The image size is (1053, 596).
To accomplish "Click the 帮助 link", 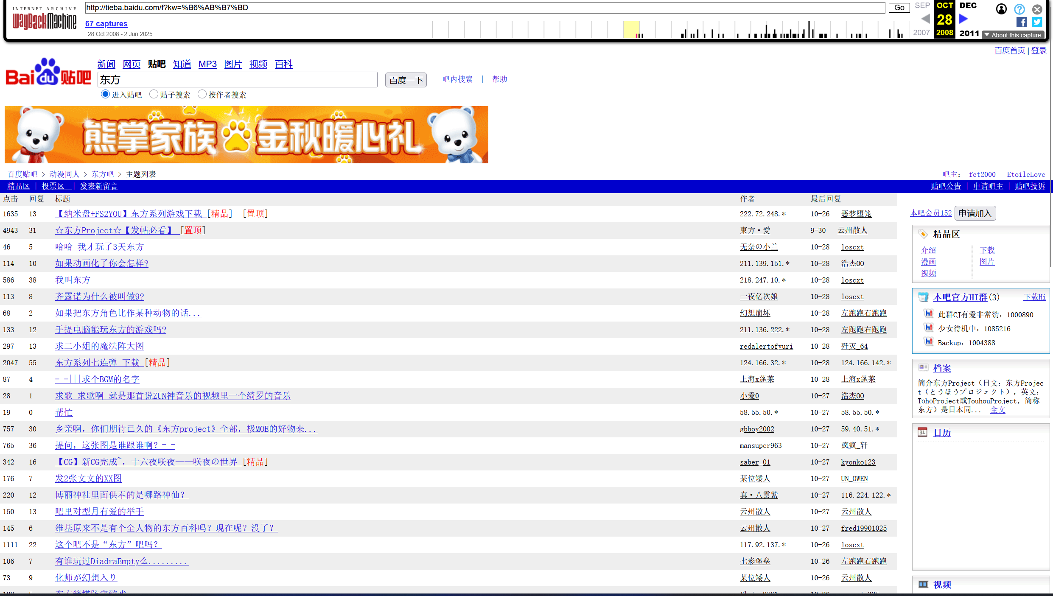I will click(499, 79).
